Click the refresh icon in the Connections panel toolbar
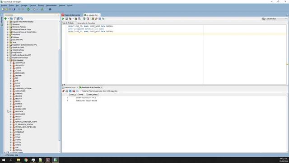Image resolution: width=289 pixels, height=163 pixels. 11,19
